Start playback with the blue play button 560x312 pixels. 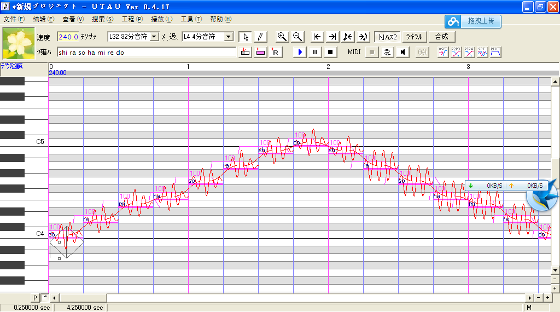300,52
